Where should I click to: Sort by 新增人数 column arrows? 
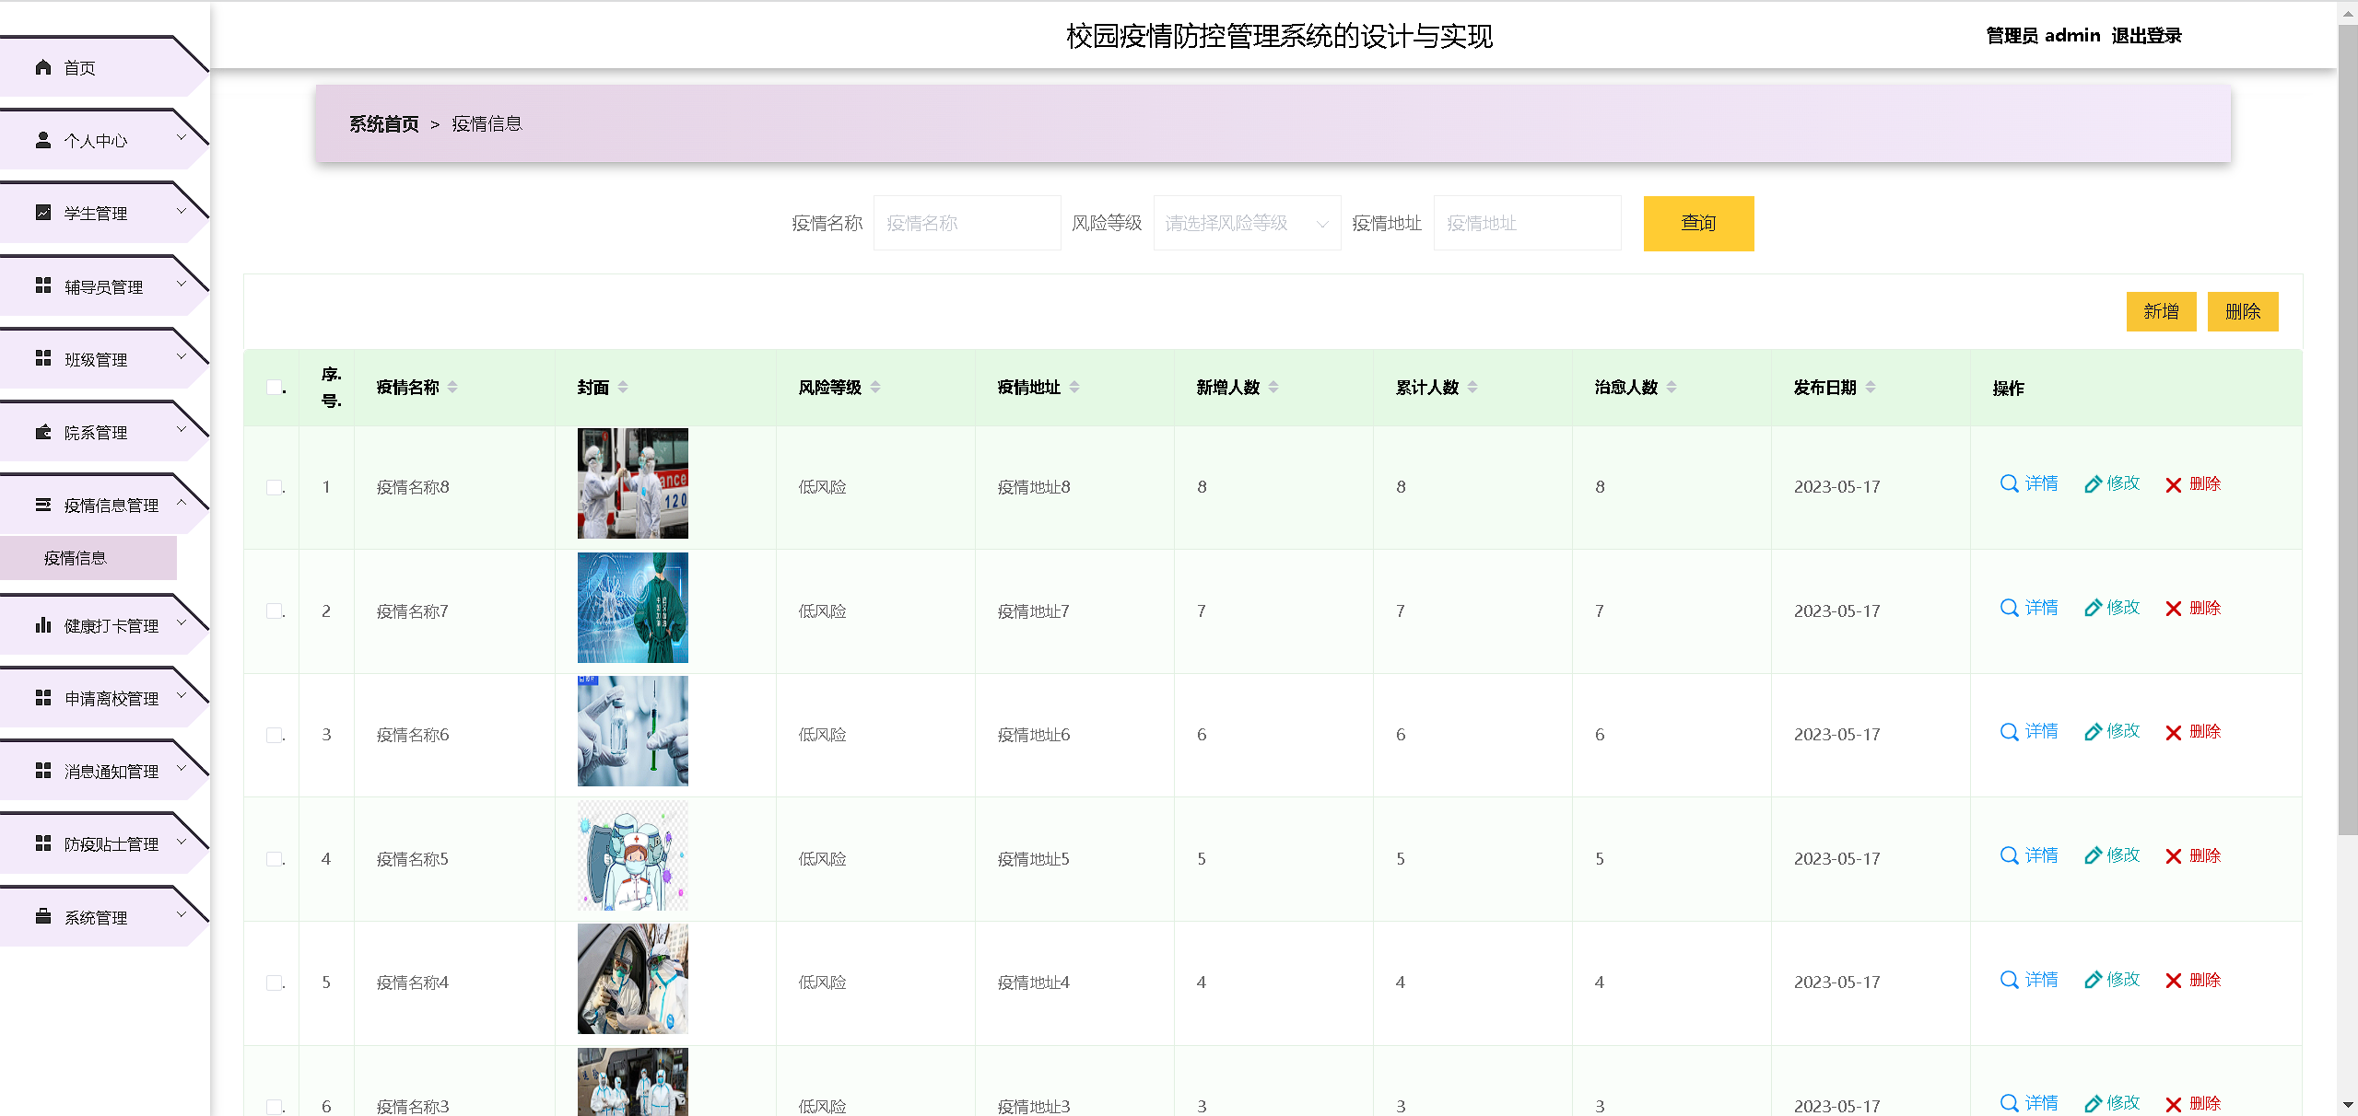pos(1273,388)
